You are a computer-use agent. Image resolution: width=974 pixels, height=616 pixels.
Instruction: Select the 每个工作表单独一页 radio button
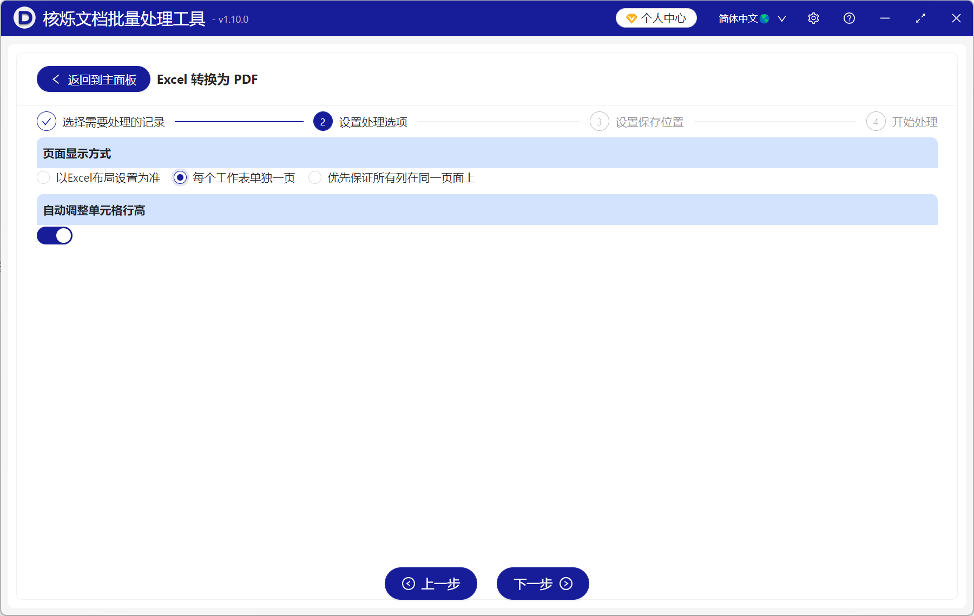point(179,177)
